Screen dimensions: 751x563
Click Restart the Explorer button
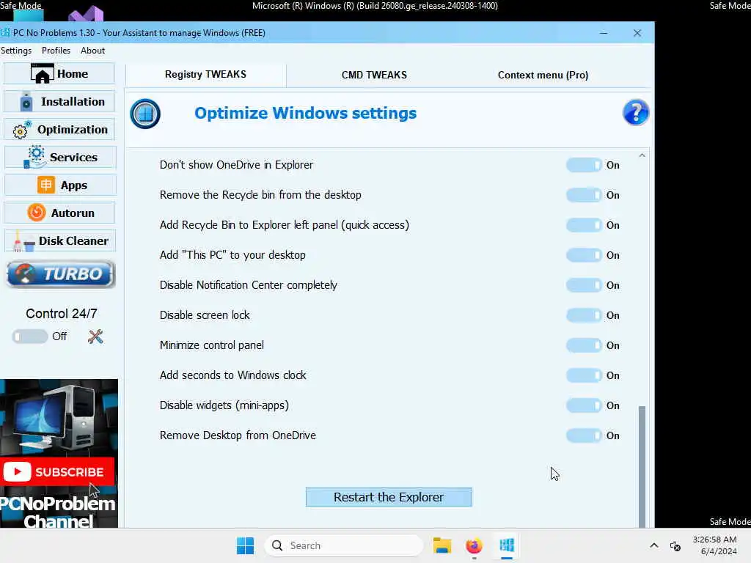[x=389, y=497]
